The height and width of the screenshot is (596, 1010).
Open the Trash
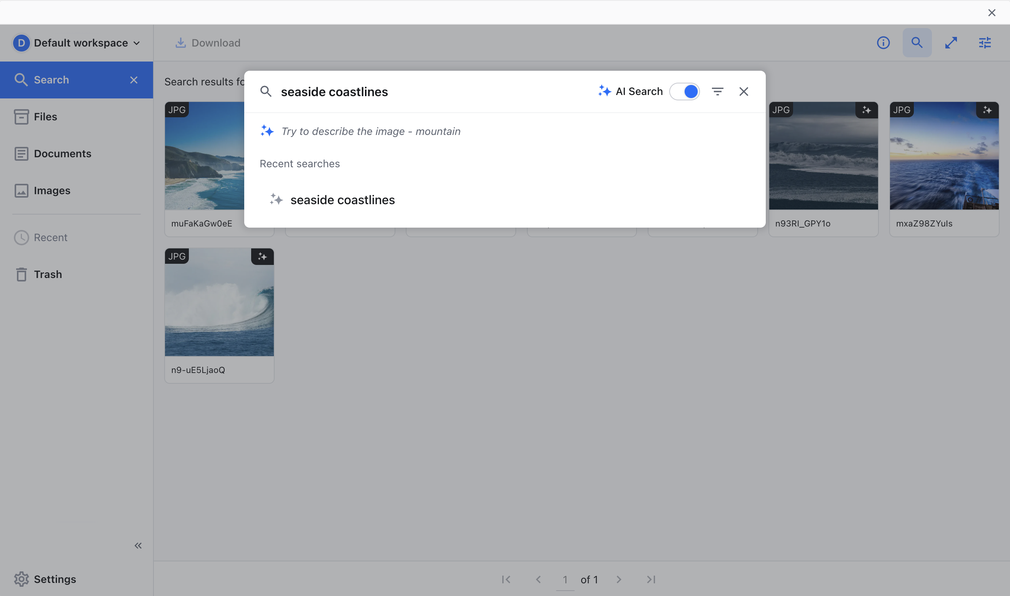tap(48, 274)
